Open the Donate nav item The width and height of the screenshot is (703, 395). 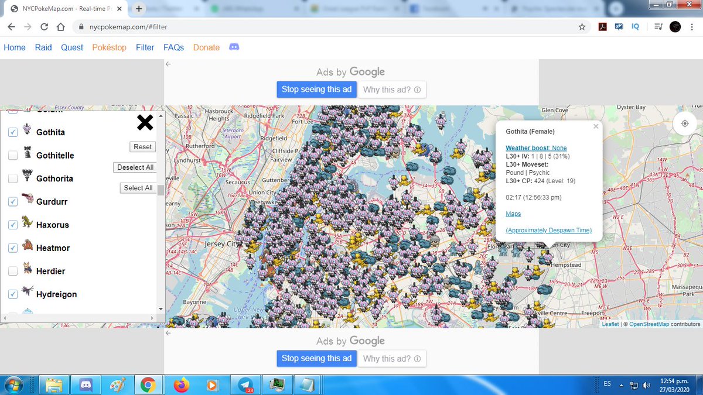(206, 47)
